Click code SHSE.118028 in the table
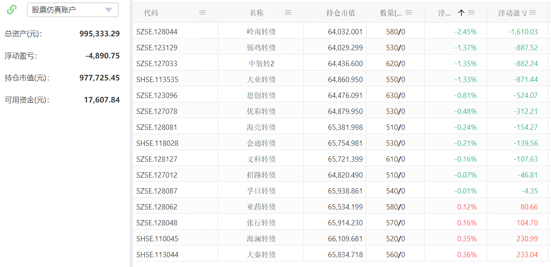Image resolution: width=551 pixels, height=267 pixels. click(157, 143)
